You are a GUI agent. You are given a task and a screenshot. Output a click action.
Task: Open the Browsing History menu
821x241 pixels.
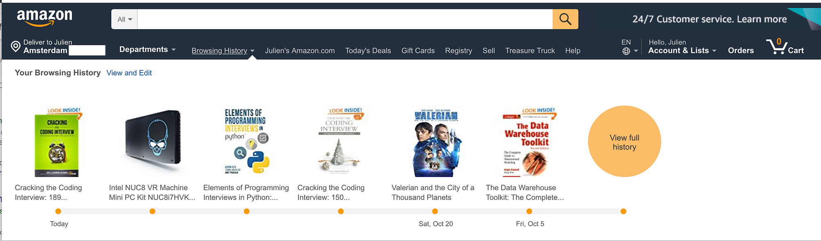point(222,50)
